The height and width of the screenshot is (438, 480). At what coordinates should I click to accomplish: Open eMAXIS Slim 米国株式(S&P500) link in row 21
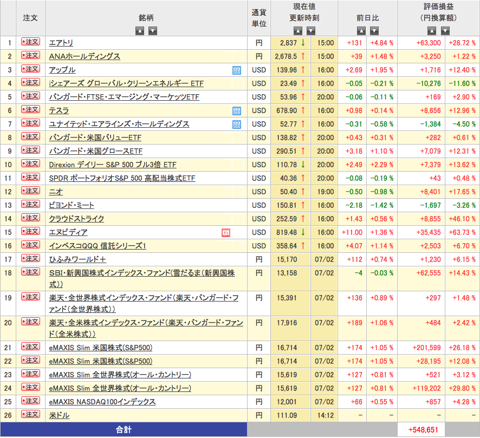click(101, 348)
